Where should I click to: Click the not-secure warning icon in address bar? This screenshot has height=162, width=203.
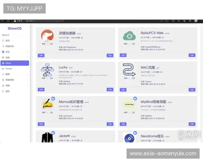[15, 21]
